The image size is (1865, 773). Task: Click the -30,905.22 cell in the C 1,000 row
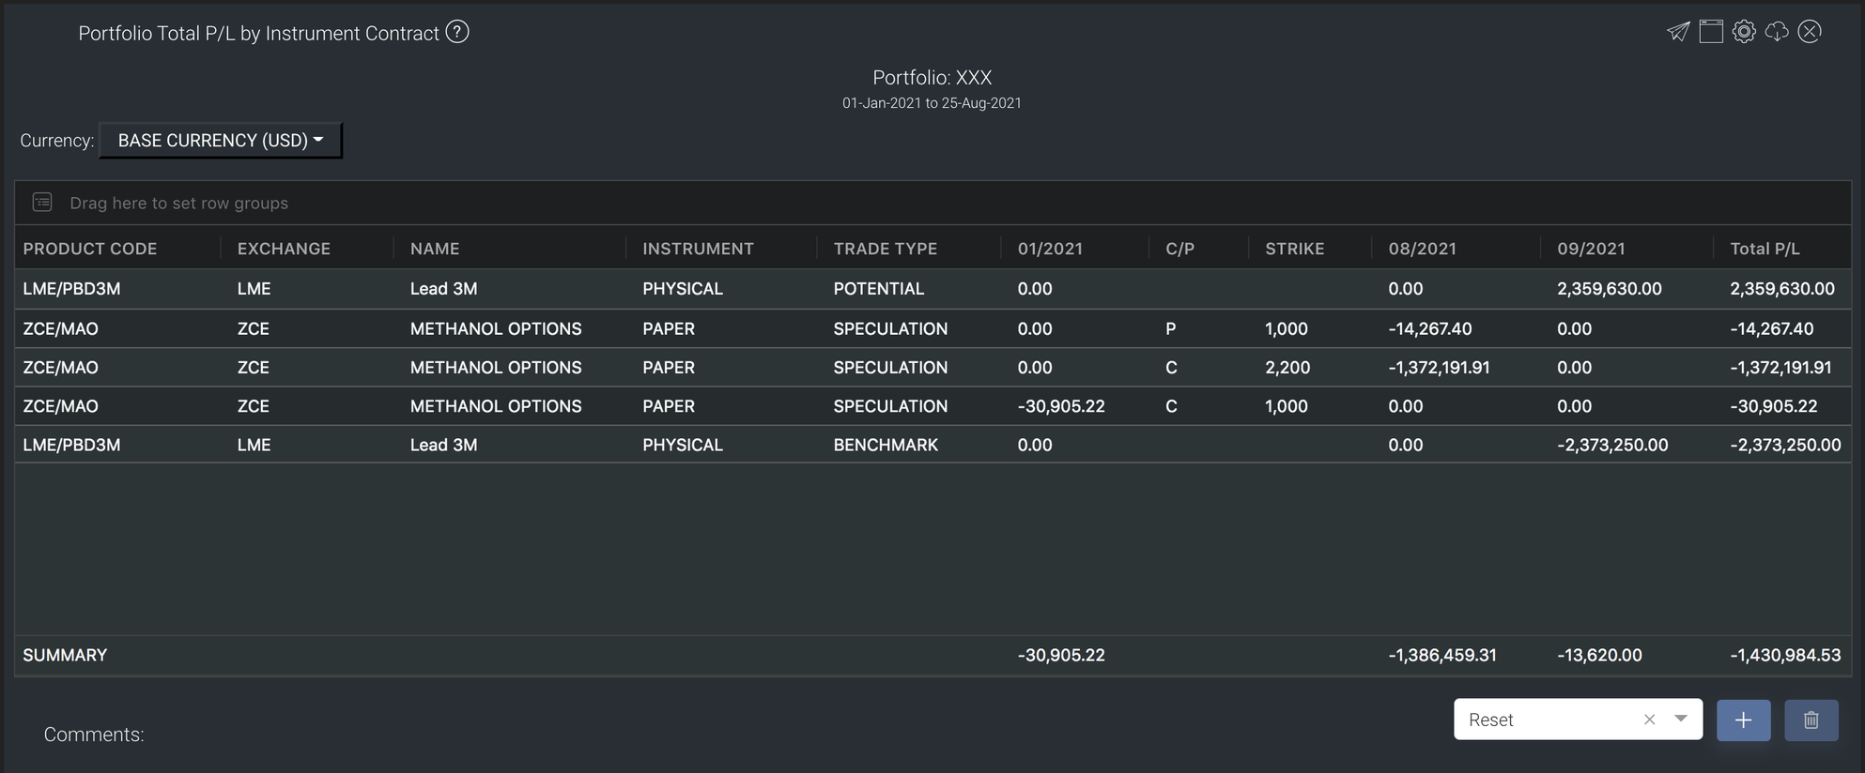coord(1061,406)
